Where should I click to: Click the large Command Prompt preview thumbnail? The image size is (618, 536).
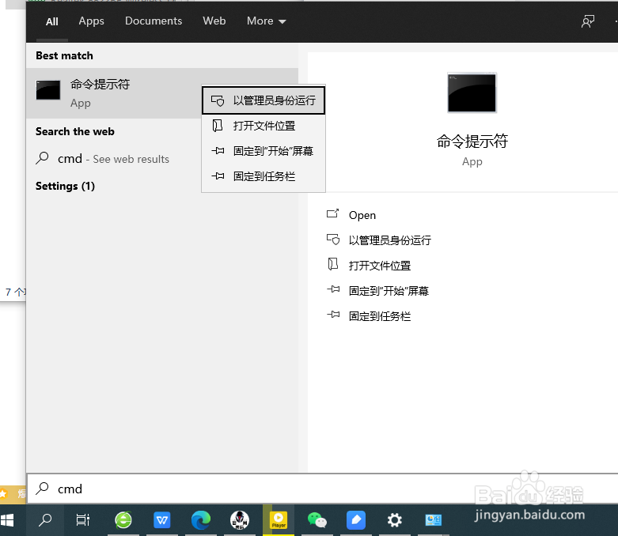pos(472,93)
